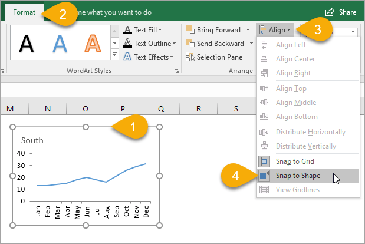365x244 pixels.
Task: Click the South chart title
Action: 32,140
